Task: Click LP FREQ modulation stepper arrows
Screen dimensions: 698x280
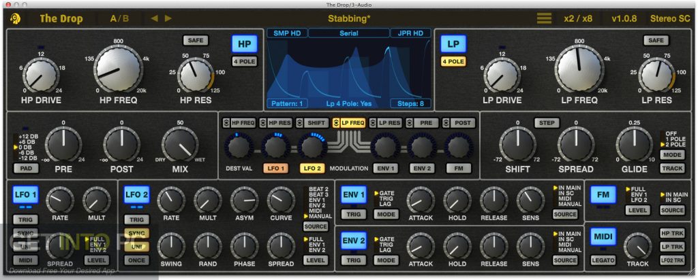Action: pos(336,123)
